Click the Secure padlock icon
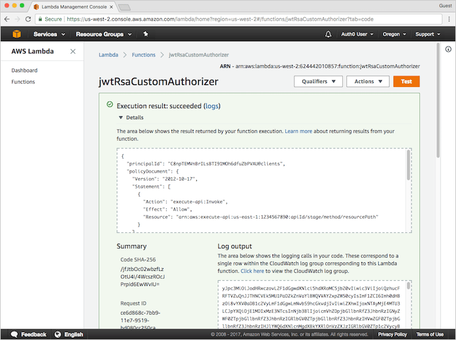This screenshot has height=340, width=456. tap(41, 19)
